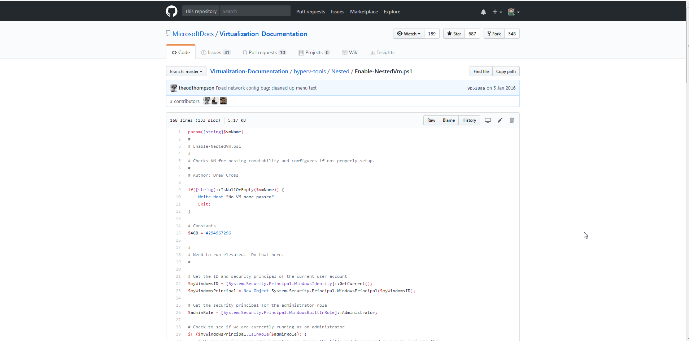The image size is (689, 341).
Task: Open the MicrosoftDocs owner link
Action: coord(193,34)
